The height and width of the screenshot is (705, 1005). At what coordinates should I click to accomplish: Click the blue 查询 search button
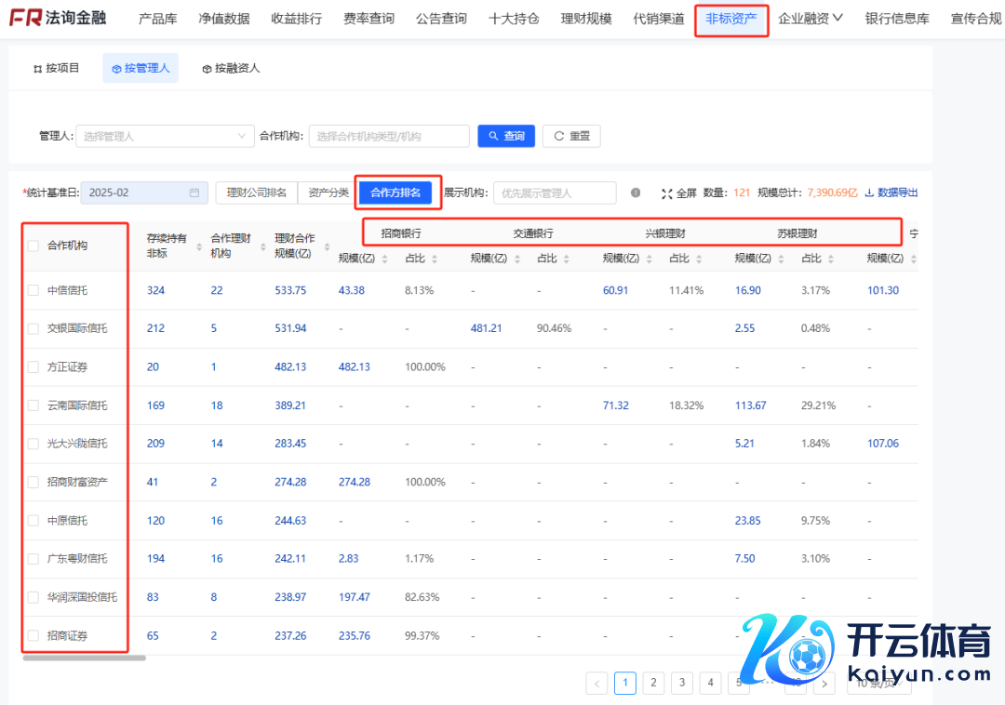506,137
